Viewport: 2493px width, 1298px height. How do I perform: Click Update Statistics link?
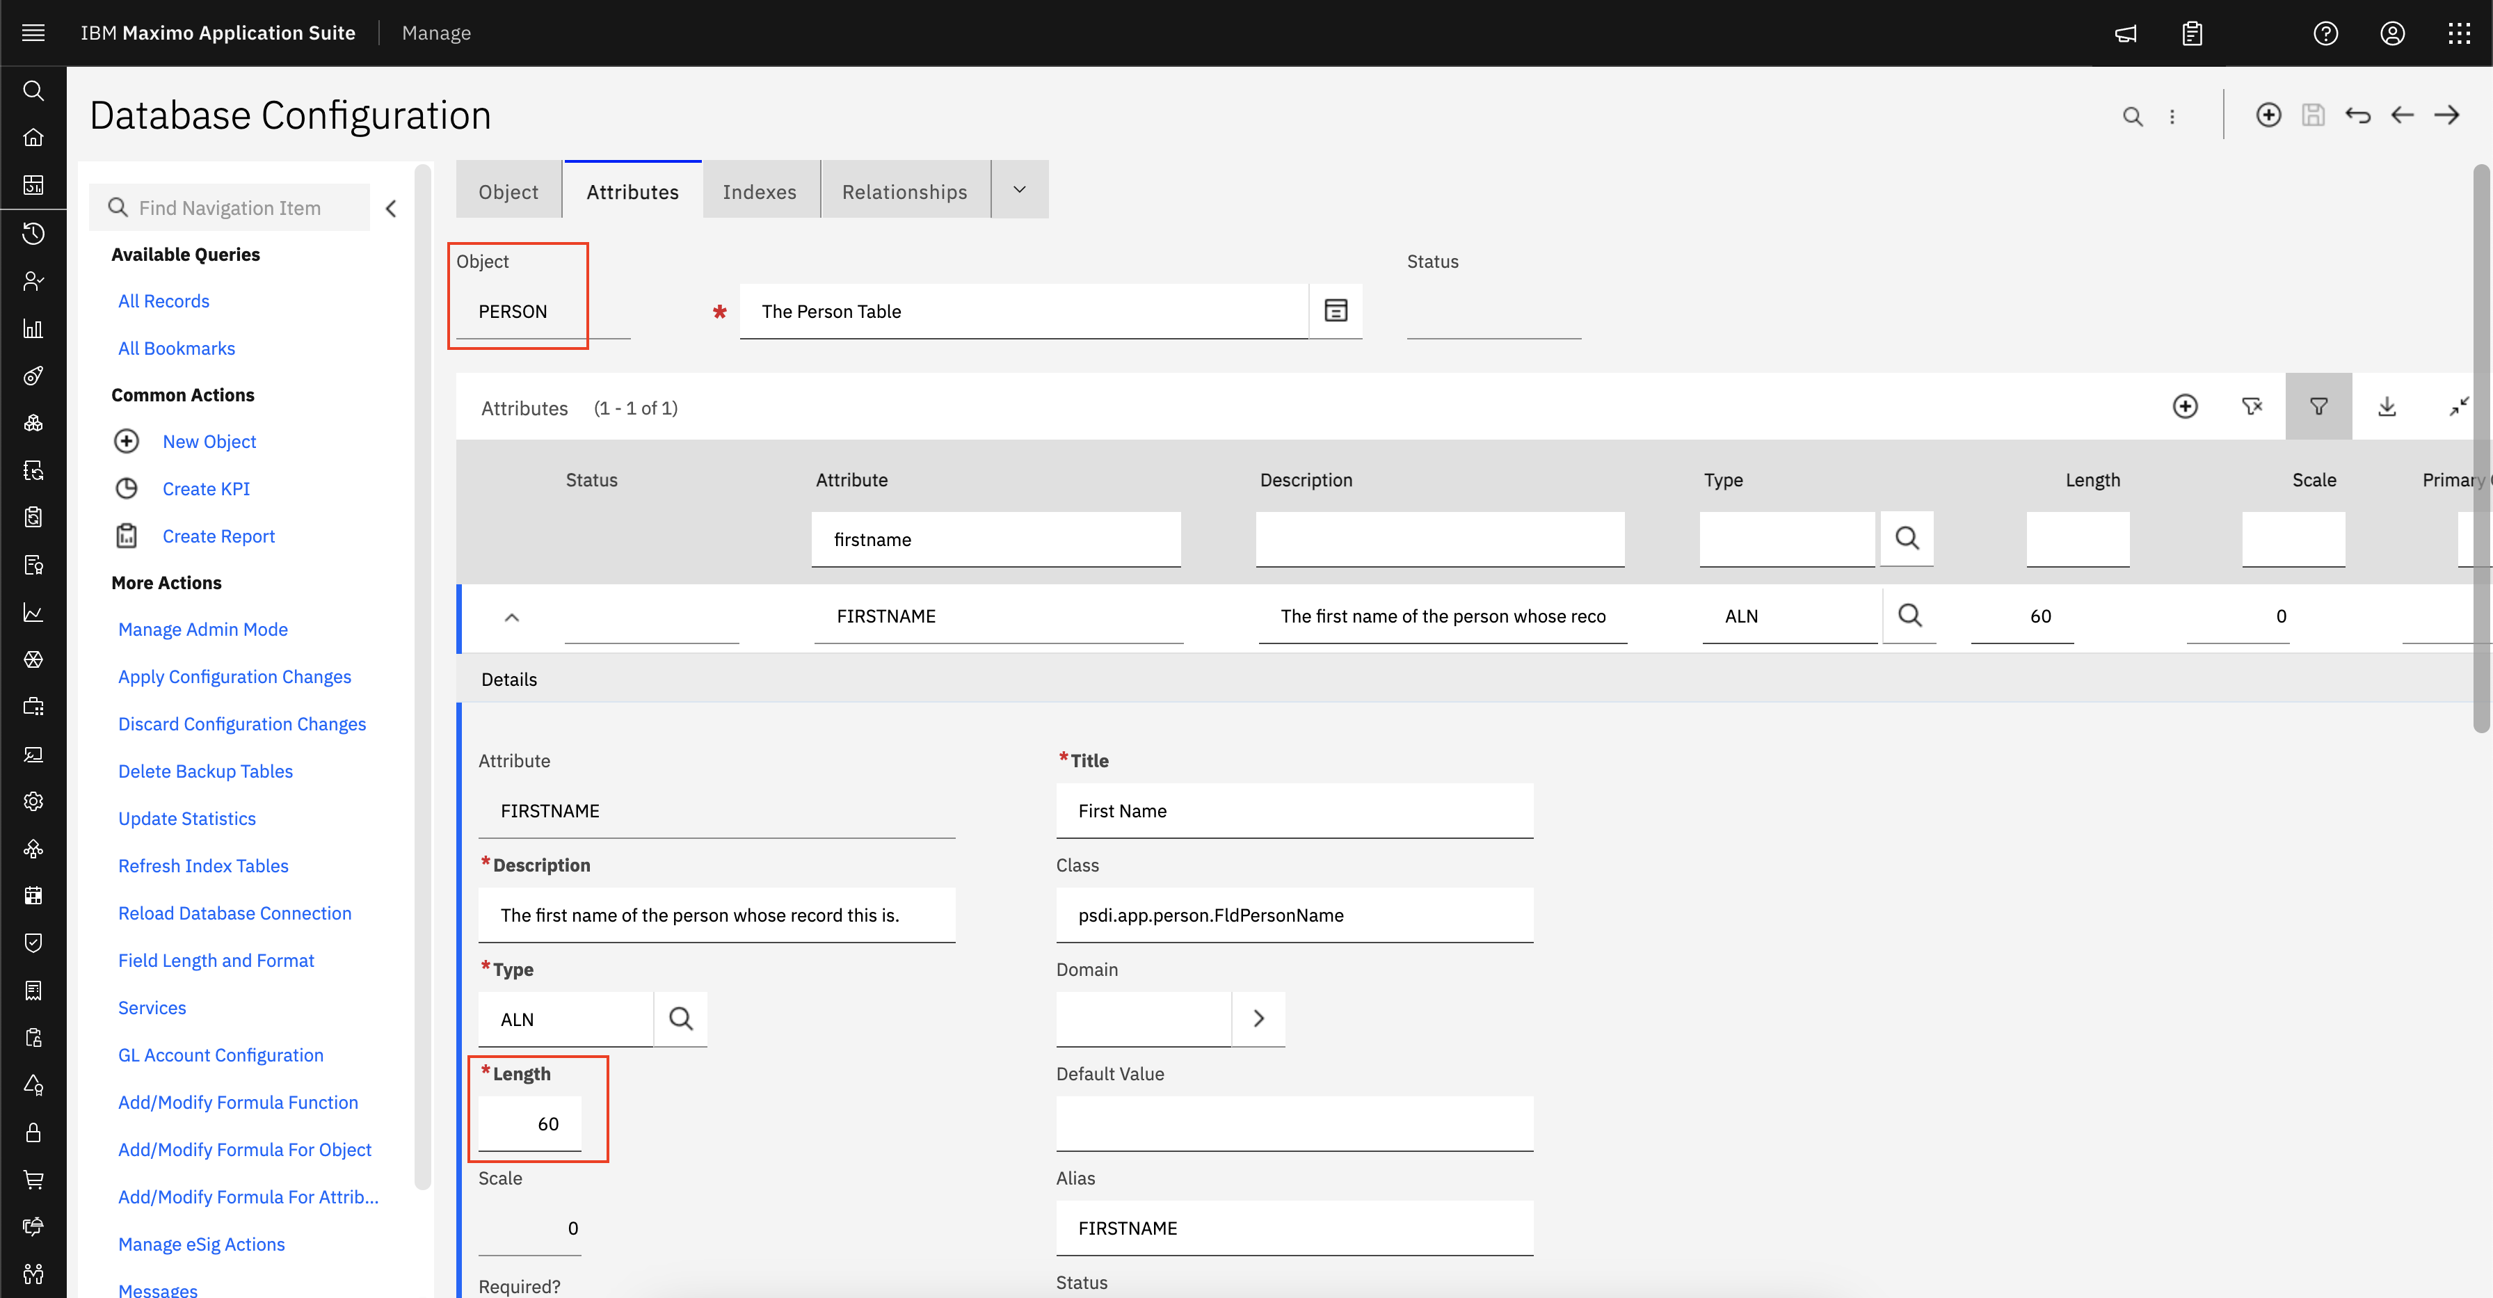point(187,819)
